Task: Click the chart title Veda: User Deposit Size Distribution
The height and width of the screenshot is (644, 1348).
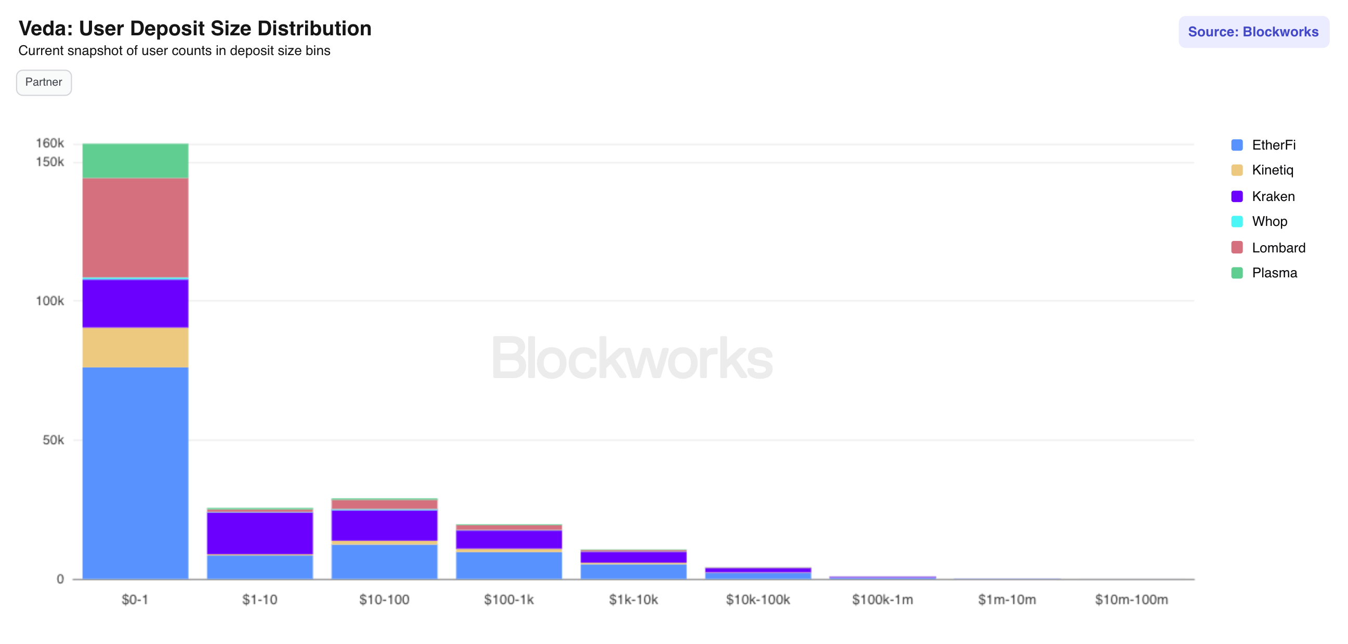Action: (x=195, y=29)
